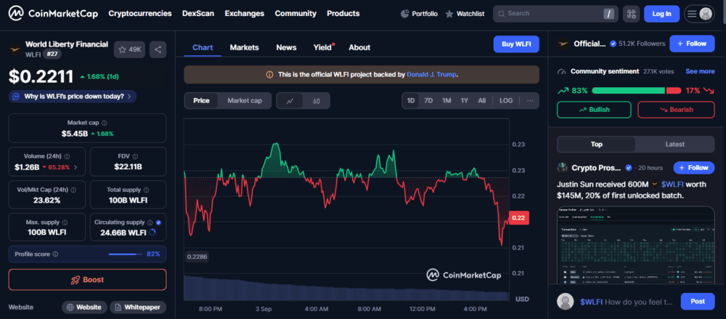Click the FDV info icon
726x319 pixels.
(136, 156)
